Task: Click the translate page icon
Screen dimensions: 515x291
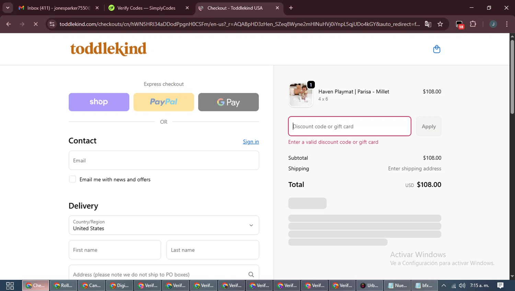Action: pyautogui.click(x=428, y=24)
